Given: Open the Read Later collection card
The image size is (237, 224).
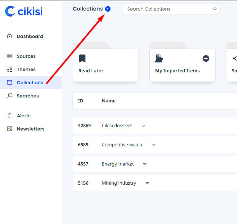Looking at the screenshot, I should pos(105,65).
